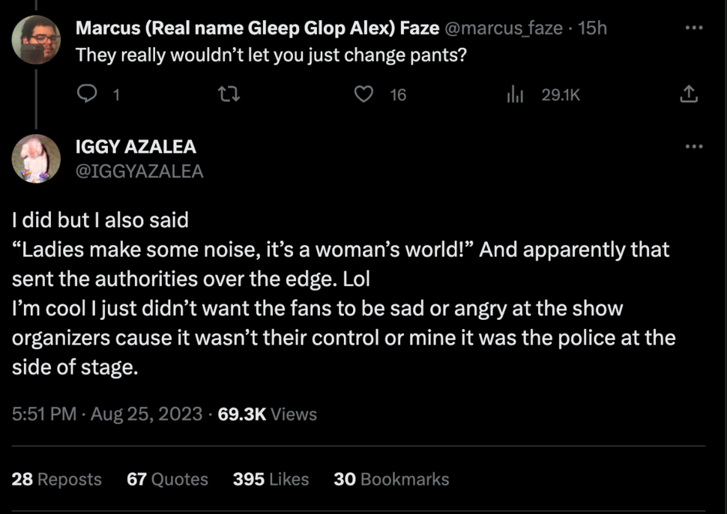727x514 pixels.
Task: Click the 15h timestamp on Marcus's tweet
Action: [x=594, y=28]
